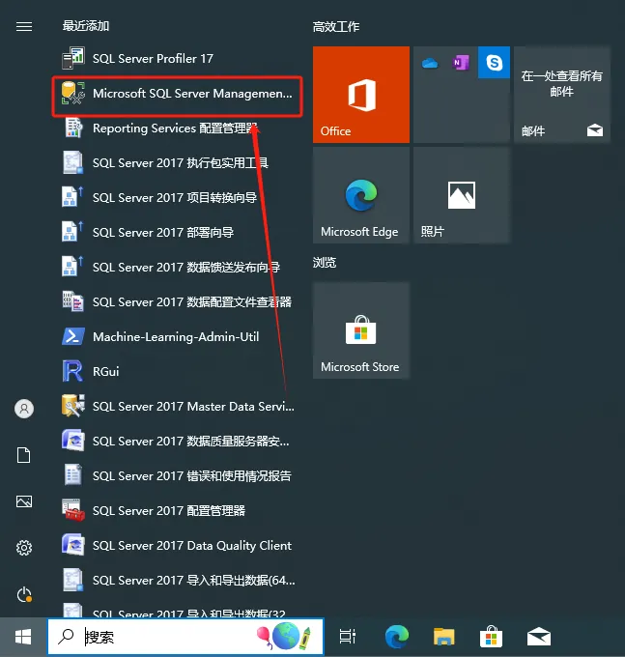Open SQL Server Profiler 17 icon
Viewport: 625px width, 657px height.
[x=73, y=58]
